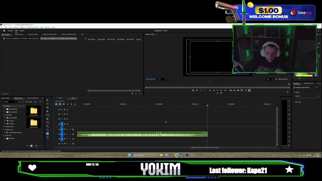
Task: Open the Import workspace
Action: pos(10,31)
